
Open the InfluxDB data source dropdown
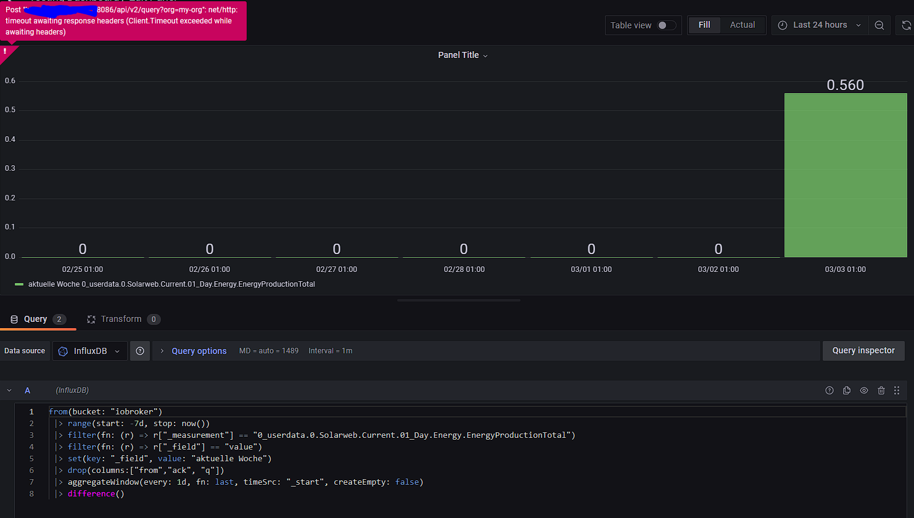point(90,351)
